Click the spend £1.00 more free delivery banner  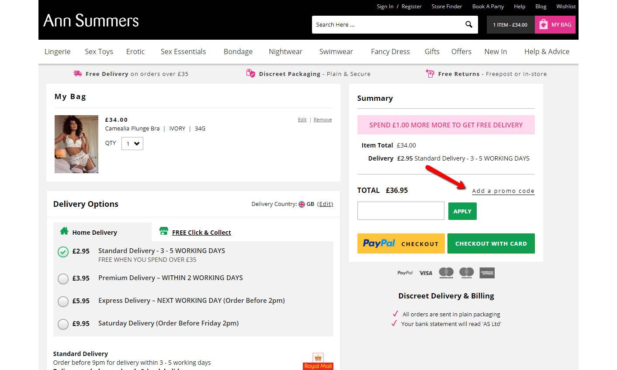(446, 125)
